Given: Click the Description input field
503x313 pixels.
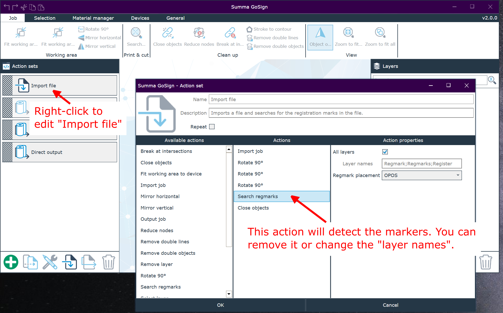Looking at the screenshot, I should 341,113.
